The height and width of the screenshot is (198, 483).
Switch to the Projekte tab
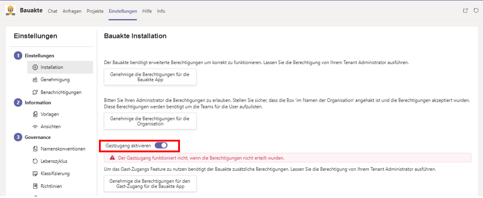coord(95,11)
